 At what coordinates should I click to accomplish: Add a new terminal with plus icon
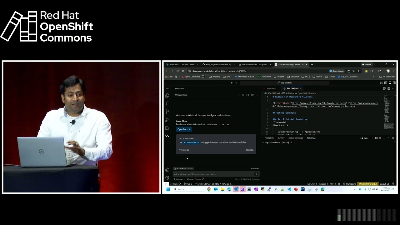(370, 138)
